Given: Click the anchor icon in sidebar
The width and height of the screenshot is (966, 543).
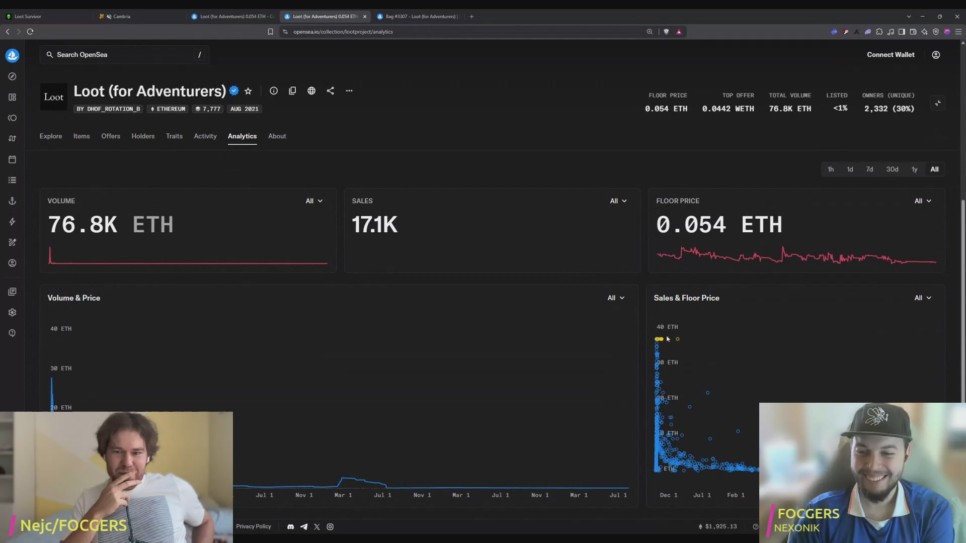Looking at the screenshot, I should pyautogui.click(x=13, y=201).
